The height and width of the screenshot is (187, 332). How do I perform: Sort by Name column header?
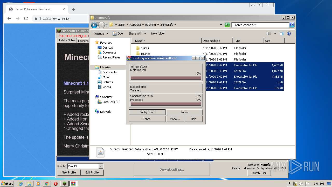(166, 41)
